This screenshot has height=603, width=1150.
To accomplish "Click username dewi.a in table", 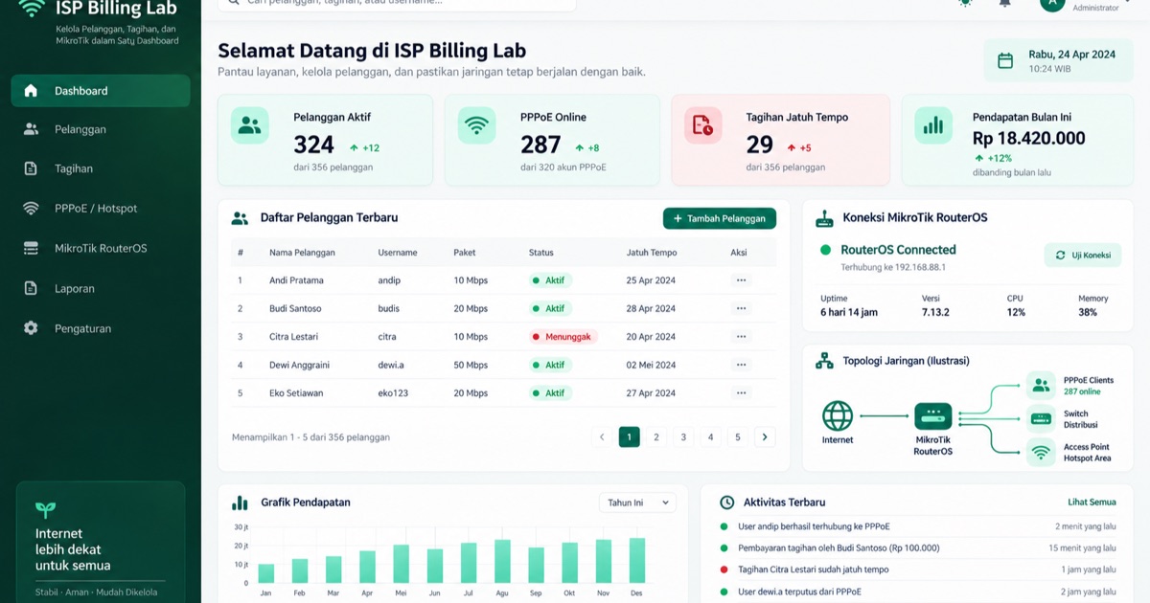I will tap(391, 366).
